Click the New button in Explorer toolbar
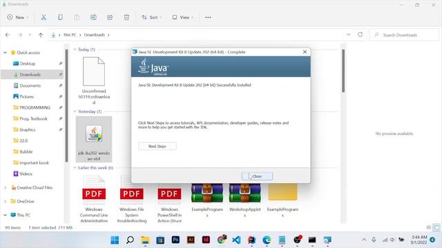Screen dimensions: 442x248 18,17
